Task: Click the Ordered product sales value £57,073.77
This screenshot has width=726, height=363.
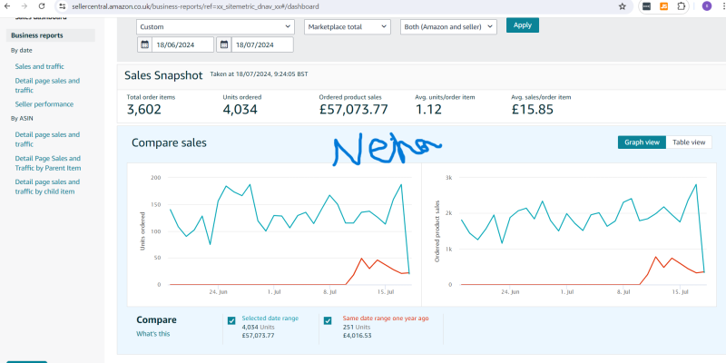Action: (353, 110)
